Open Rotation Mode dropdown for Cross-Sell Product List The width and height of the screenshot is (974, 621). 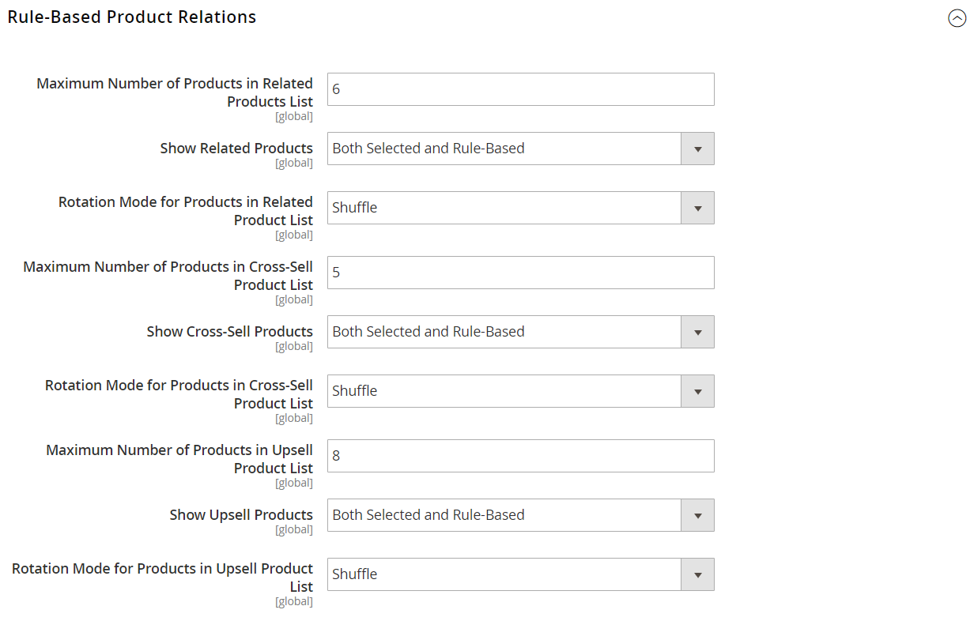[520, 391]
